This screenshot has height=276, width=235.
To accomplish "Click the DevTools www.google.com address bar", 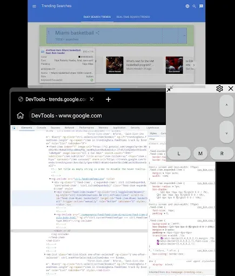I will pos(97,115).
